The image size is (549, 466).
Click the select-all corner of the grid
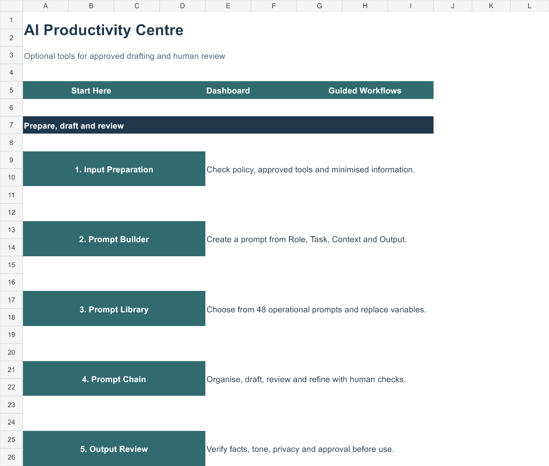click(11, 6)
